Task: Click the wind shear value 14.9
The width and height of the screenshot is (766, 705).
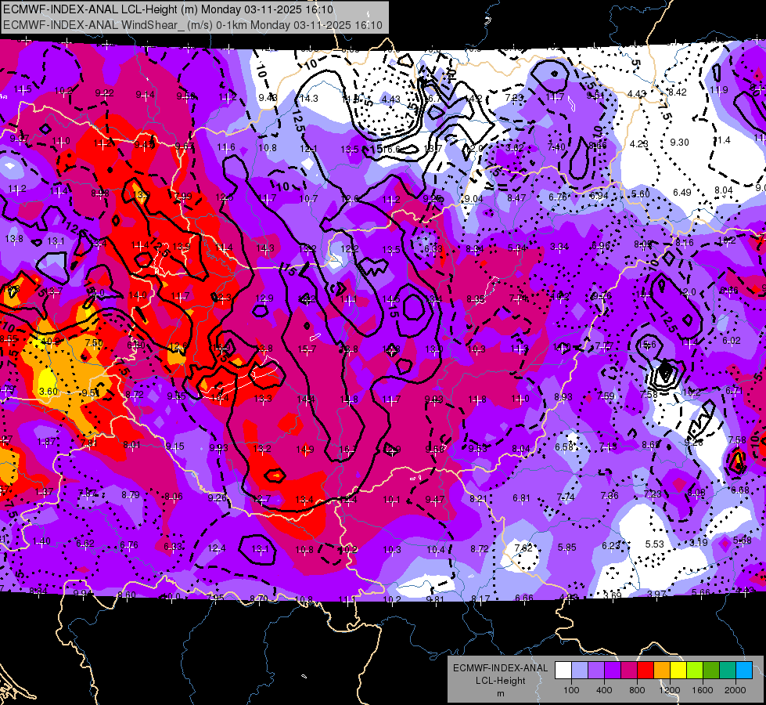Action: [305, 449]
